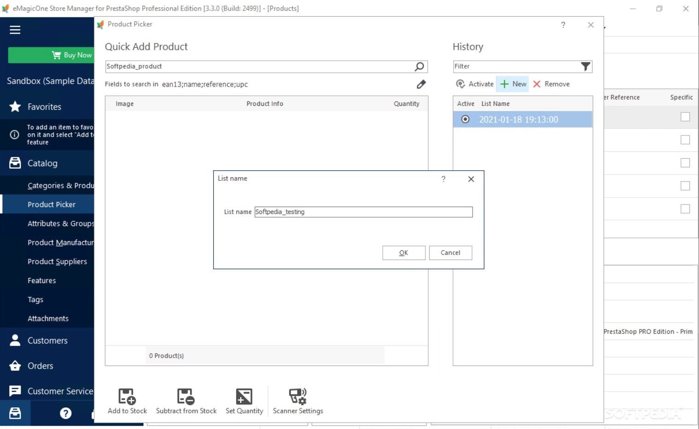Open the Catalog section
699x429 pixels.
tap(47, 163)
